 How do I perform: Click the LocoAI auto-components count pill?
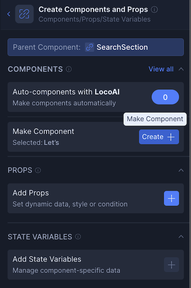[165, 97]
